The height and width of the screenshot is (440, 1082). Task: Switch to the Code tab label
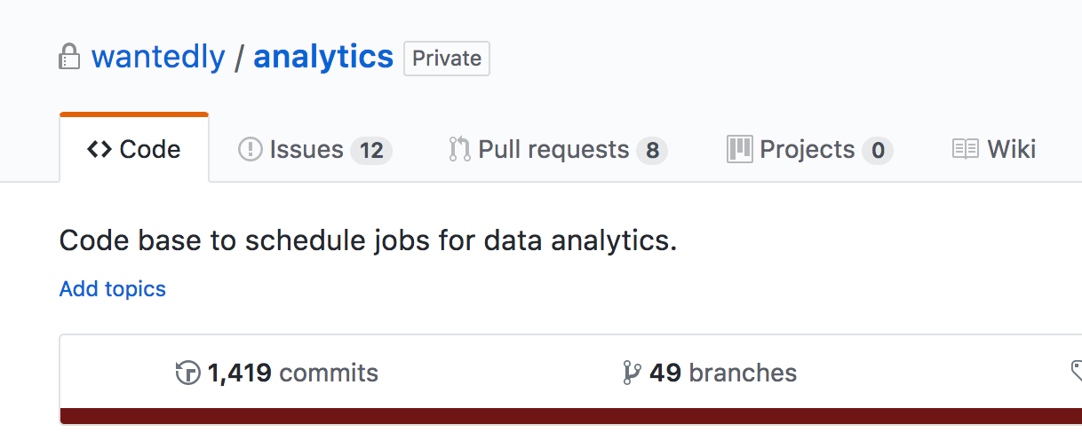[150, 149]
